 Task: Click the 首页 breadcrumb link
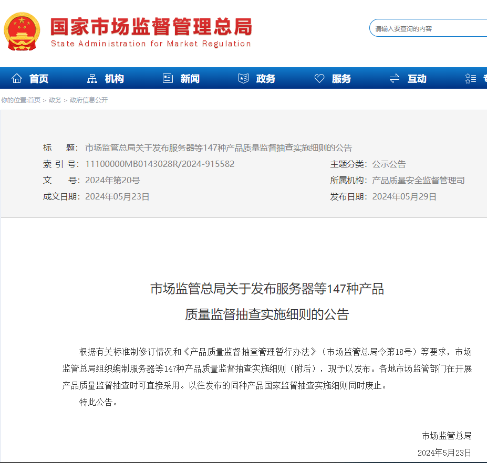[34, 100]
